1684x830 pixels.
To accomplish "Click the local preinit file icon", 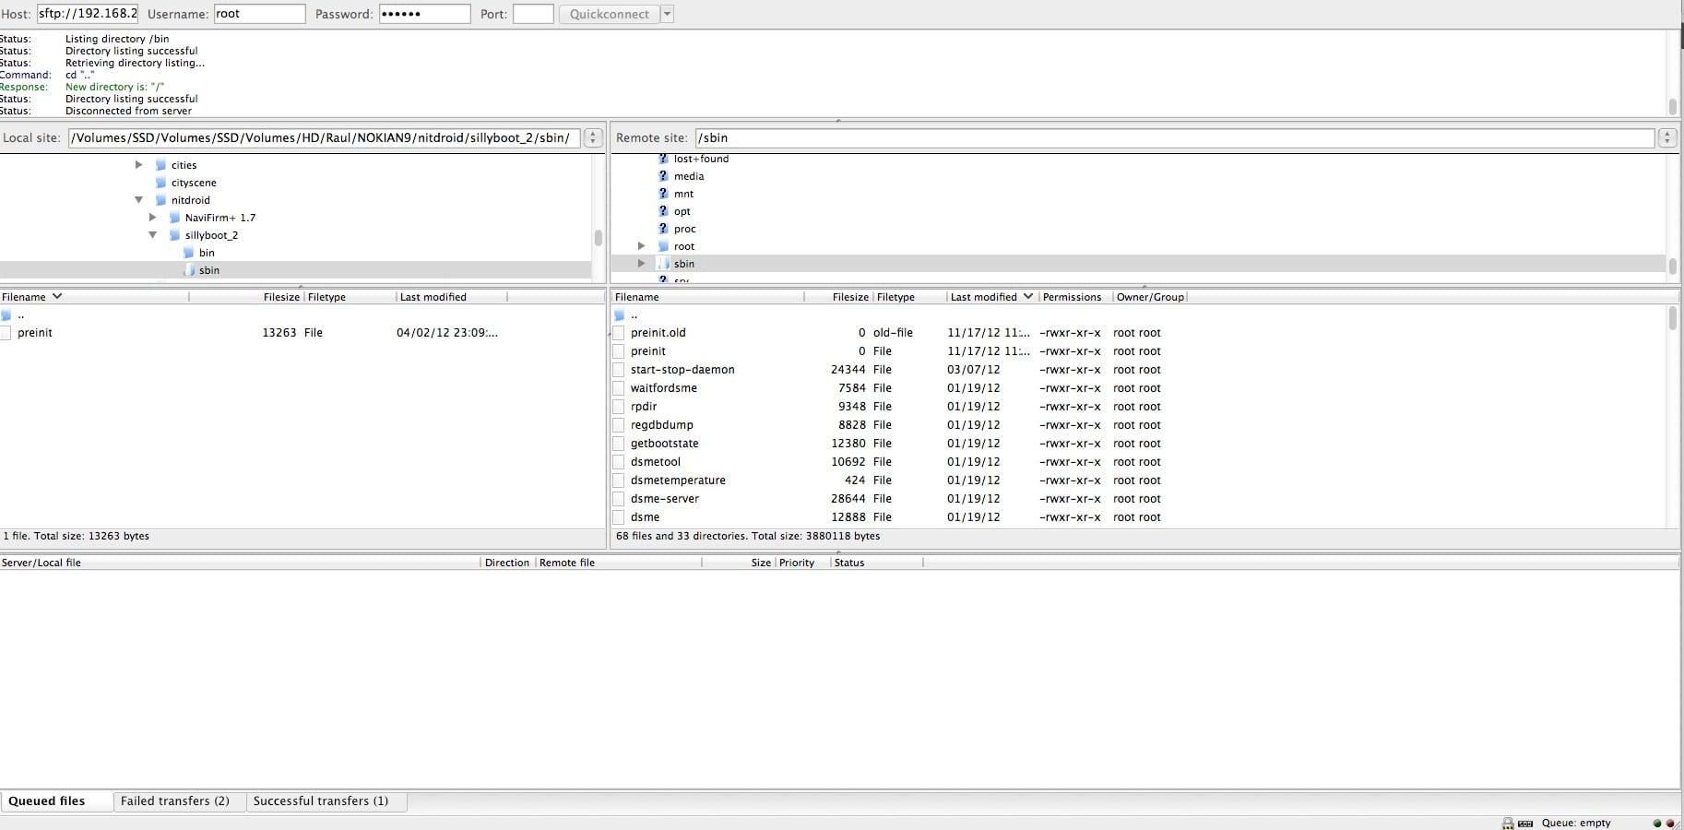I will click(x=6, y=333).
